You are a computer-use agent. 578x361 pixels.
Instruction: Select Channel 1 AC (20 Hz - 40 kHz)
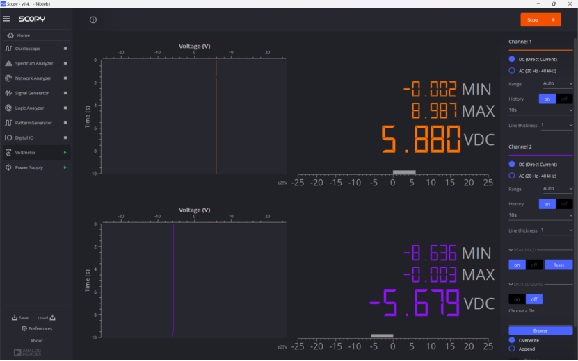coord(512,70)
